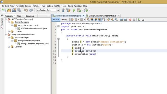Viewport: 167px width, 94px height.
Task: Open the Debug menu
Action: tap(50, 6)
